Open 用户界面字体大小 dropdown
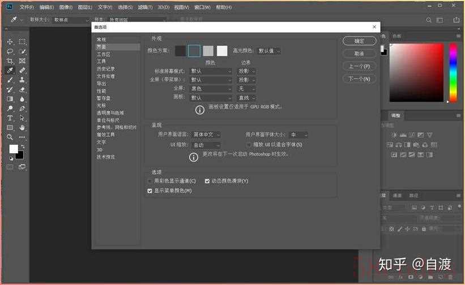Screen dimensions: 465x285 pos(298,135)
